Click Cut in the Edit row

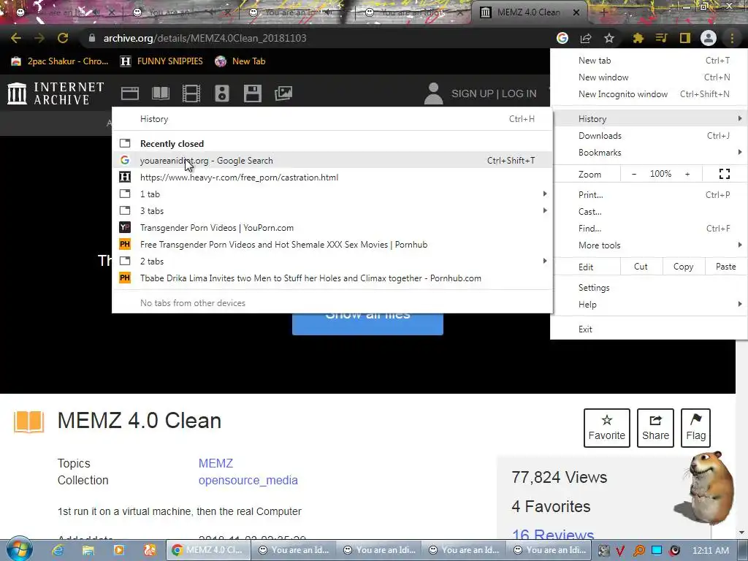coord(641,267)
